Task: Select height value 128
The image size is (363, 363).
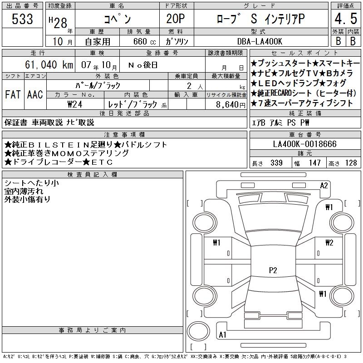Action: 351,163
